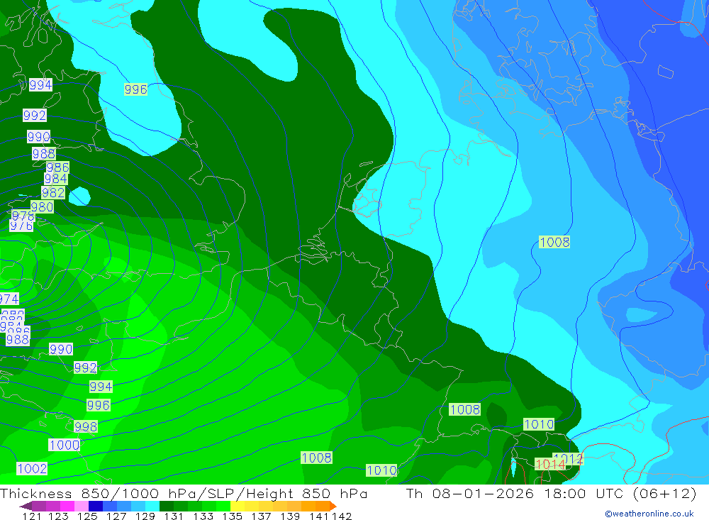709x520 pixels.
Task: Click the date text 'Th 08-01-2026 18:00 UTC (06+12)'
Action: tap(551, 494)
